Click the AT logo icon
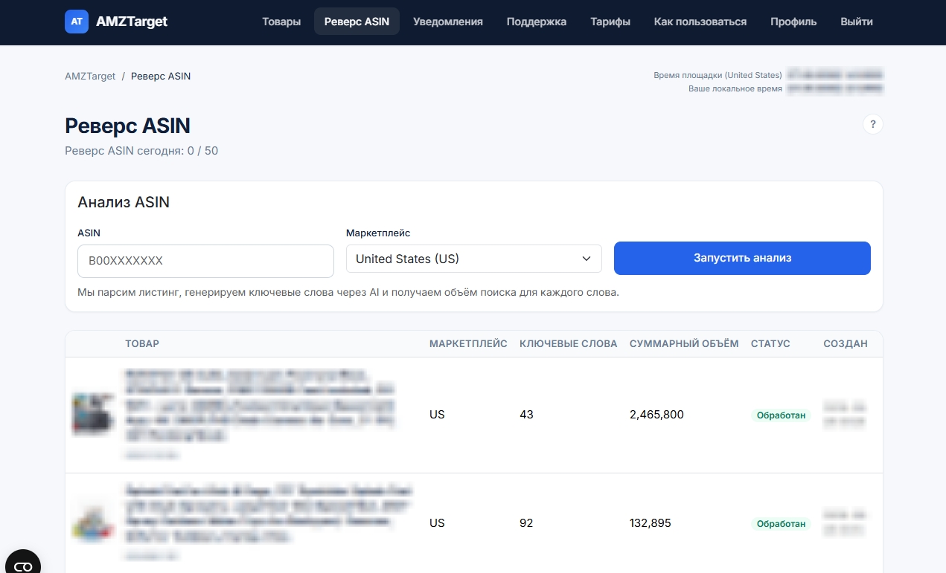 pyautogui.click(x=76, y=22)
